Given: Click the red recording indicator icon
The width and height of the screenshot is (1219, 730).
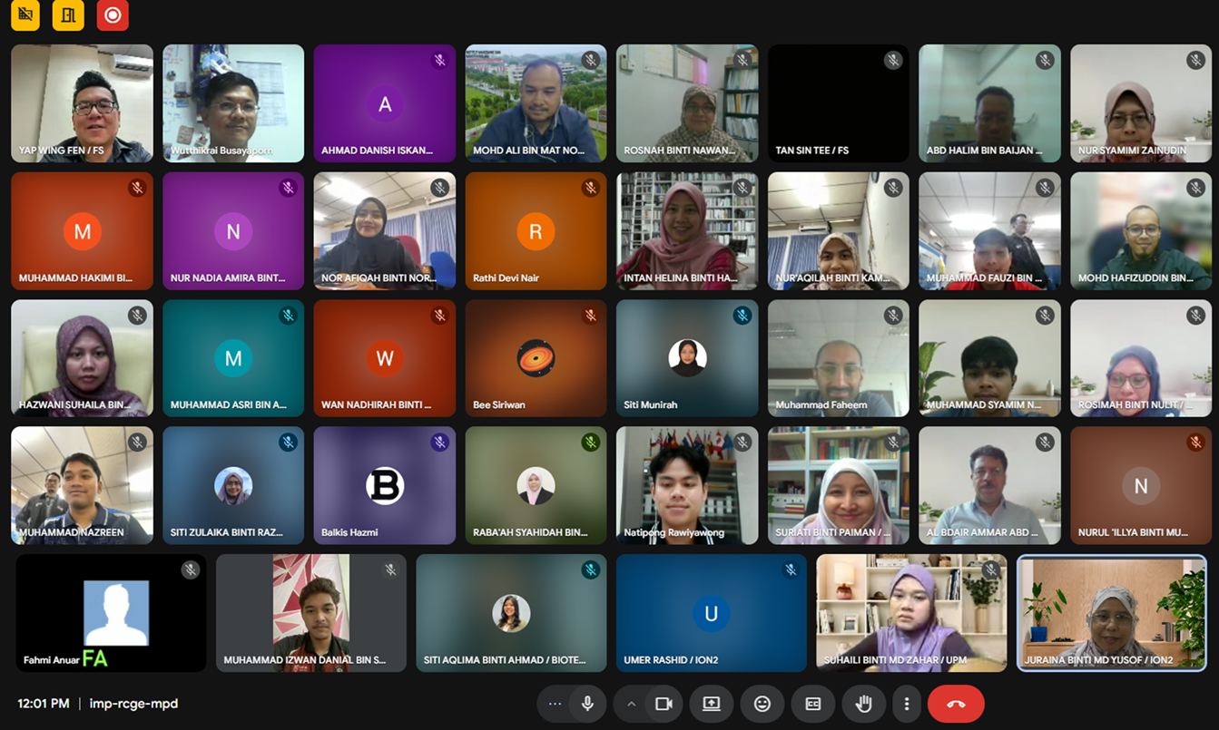Looking at the screenshot, I should (x=113, y=15).
